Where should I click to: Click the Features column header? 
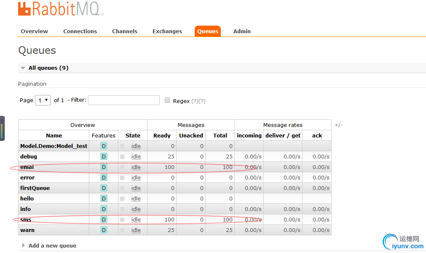tap(104, 136)
